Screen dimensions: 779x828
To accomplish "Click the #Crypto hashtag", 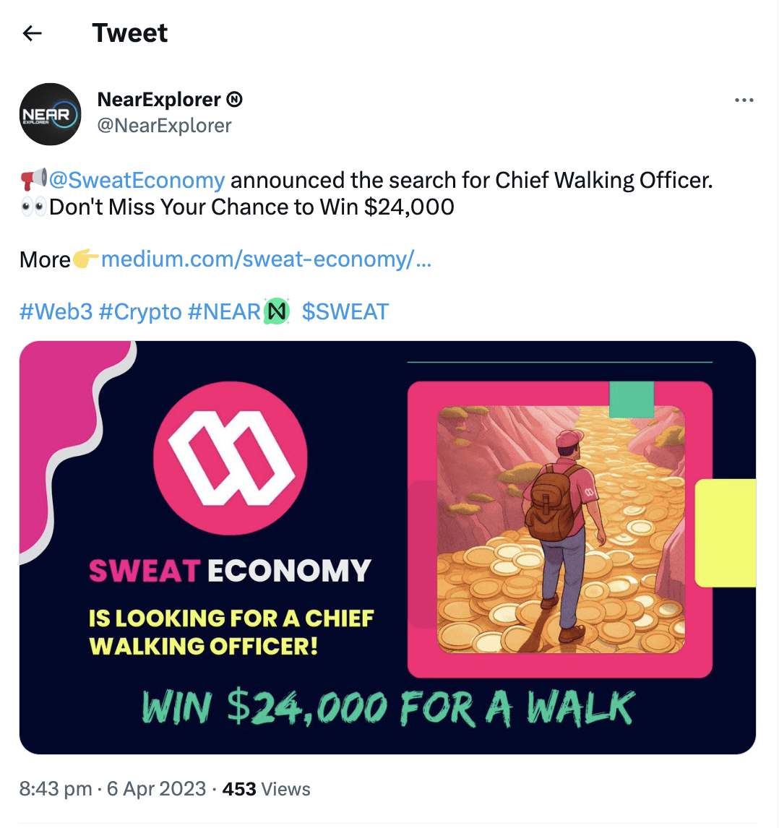I will 142,310.
